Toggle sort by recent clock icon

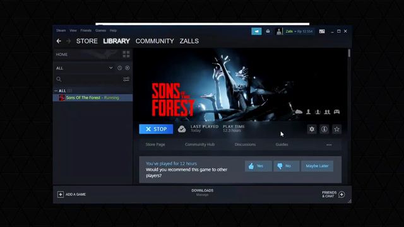pos(119,68)
